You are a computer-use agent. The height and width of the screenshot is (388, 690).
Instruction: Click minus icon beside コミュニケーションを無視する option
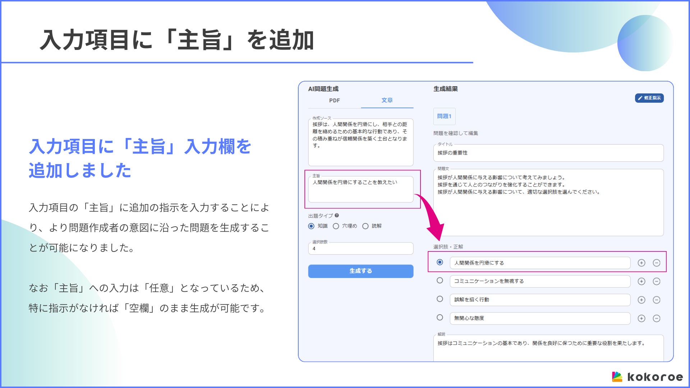point(657,281)
